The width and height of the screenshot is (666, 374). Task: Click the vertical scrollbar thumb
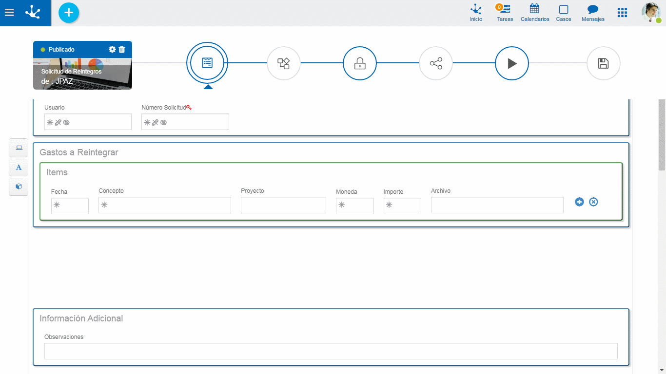tap(662, 135)
